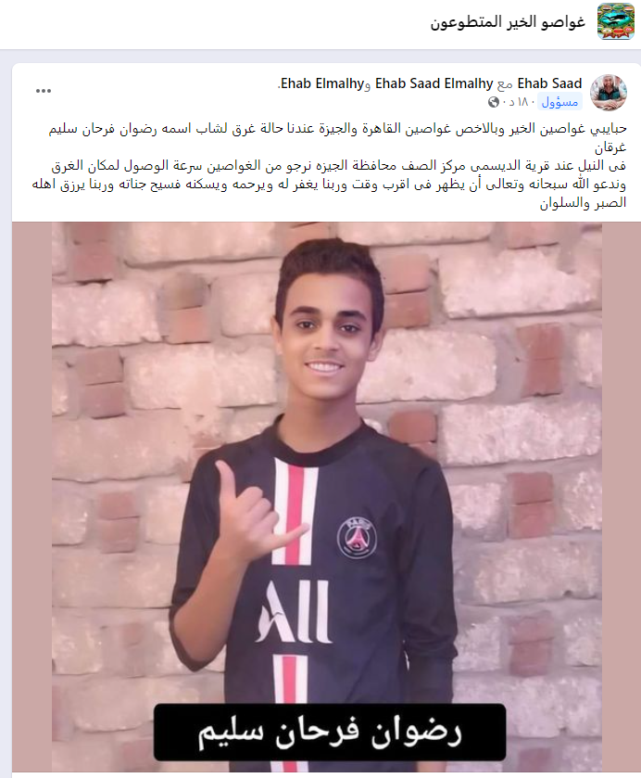Open tagged profile Ehab Saad Elmalhy
This screenshot has width=641, height=778.
434,83
